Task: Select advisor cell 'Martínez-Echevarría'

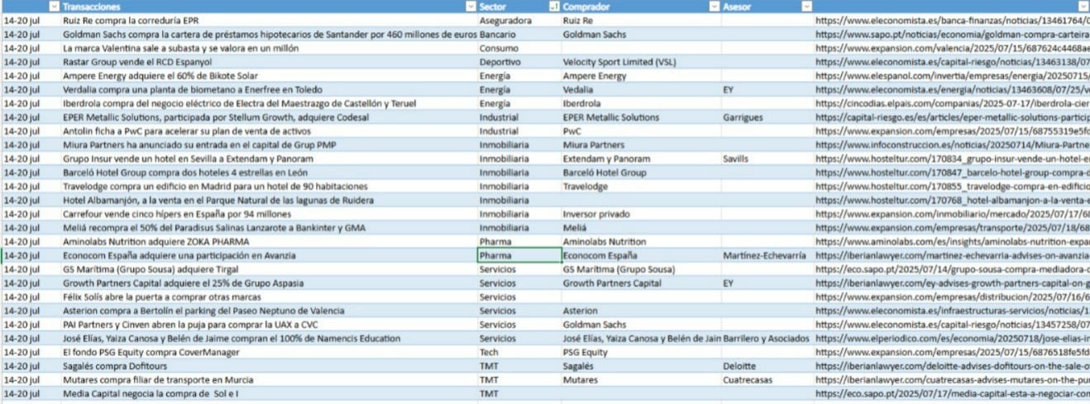Action: tap(767, 256)
